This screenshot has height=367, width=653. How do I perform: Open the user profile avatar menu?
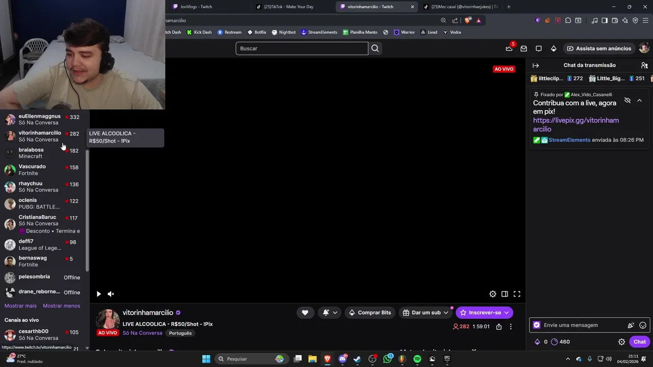[644, 48]
